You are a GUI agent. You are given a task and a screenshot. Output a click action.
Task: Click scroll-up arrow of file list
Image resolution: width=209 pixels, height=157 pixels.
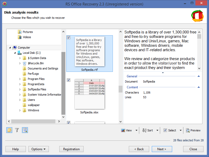click(120, 32)
